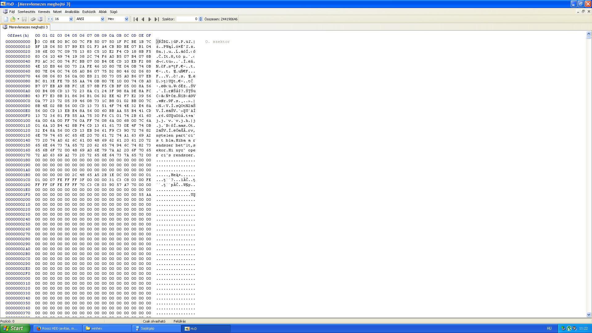The image size is (592, 333).
Task: Expand the bytes per row dropdown
Action: coord(71,19)
